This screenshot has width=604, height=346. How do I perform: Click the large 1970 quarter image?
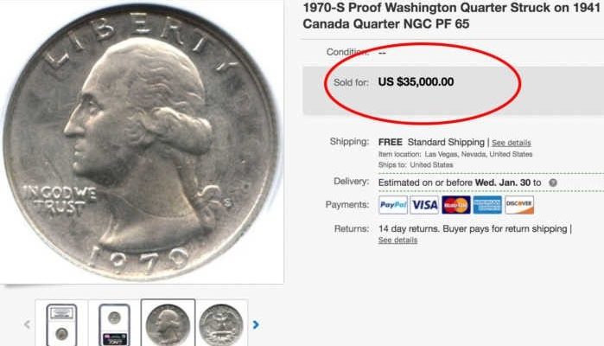(x=141, y=141)
